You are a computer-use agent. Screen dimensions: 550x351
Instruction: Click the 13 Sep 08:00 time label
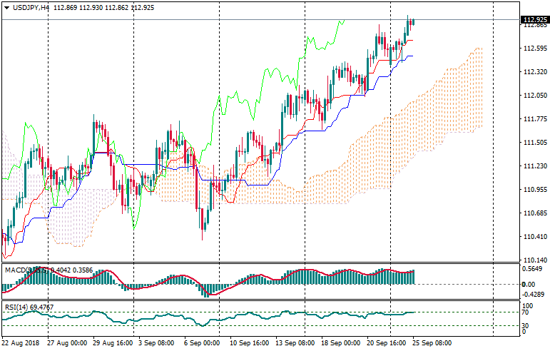295,343
